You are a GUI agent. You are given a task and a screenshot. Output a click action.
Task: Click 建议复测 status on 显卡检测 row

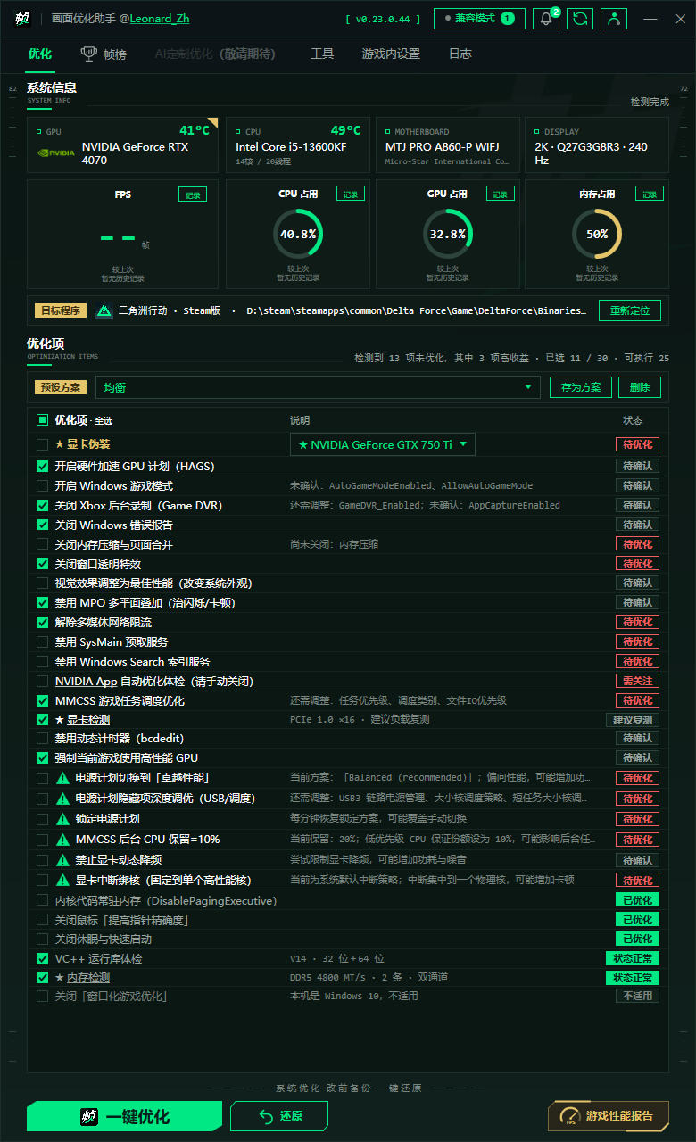[x=633, y=720]
